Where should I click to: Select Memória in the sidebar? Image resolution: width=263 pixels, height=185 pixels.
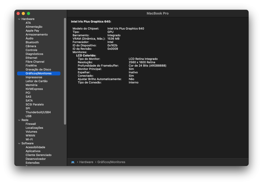[32, 85]
